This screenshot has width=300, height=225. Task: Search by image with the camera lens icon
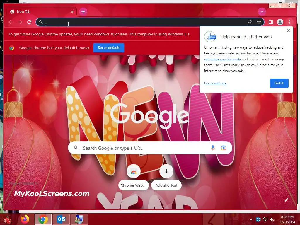point(224,148)
